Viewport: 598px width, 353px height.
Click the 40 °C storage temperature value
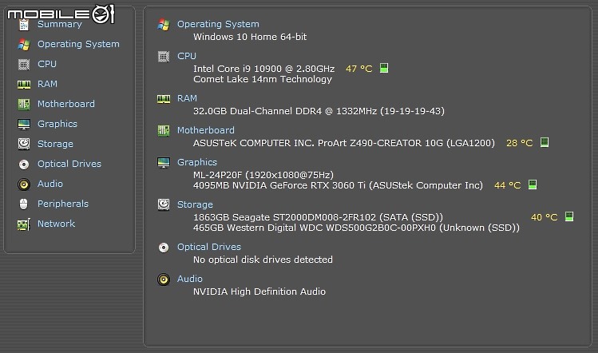point(545,217)
